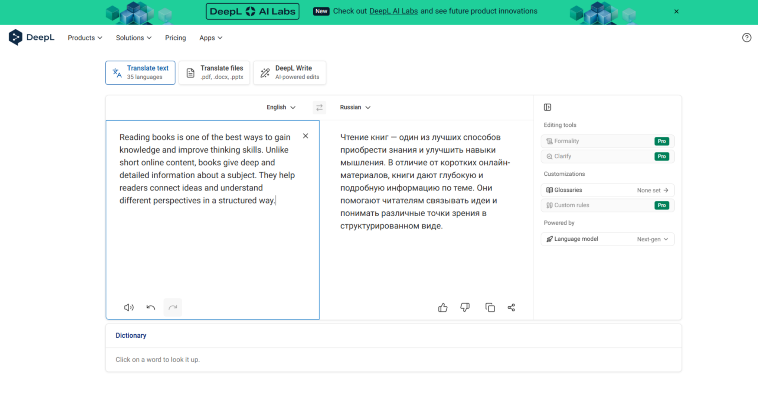
Task: Rate the translation negatively with thumbs down
Action: (x=465, y=307)
